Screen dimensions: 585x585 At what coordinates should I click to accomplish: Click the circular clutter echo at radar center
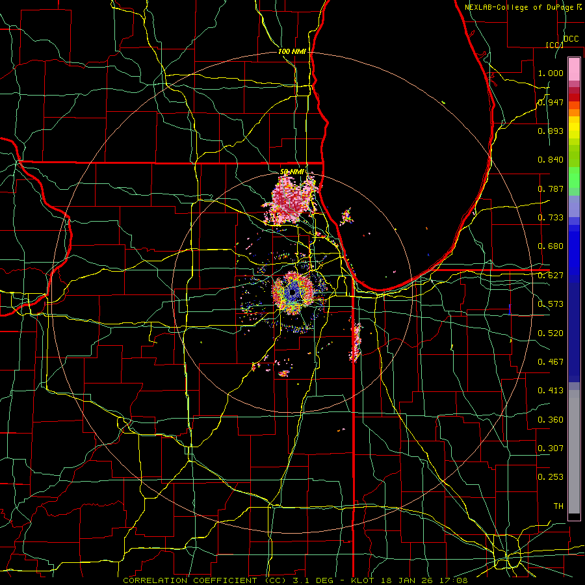[293, 293]
